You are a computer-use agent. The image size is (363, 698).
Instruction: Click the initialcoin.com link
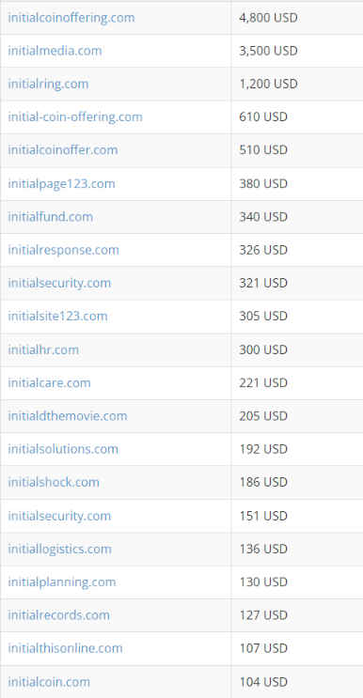pos(49,682)
